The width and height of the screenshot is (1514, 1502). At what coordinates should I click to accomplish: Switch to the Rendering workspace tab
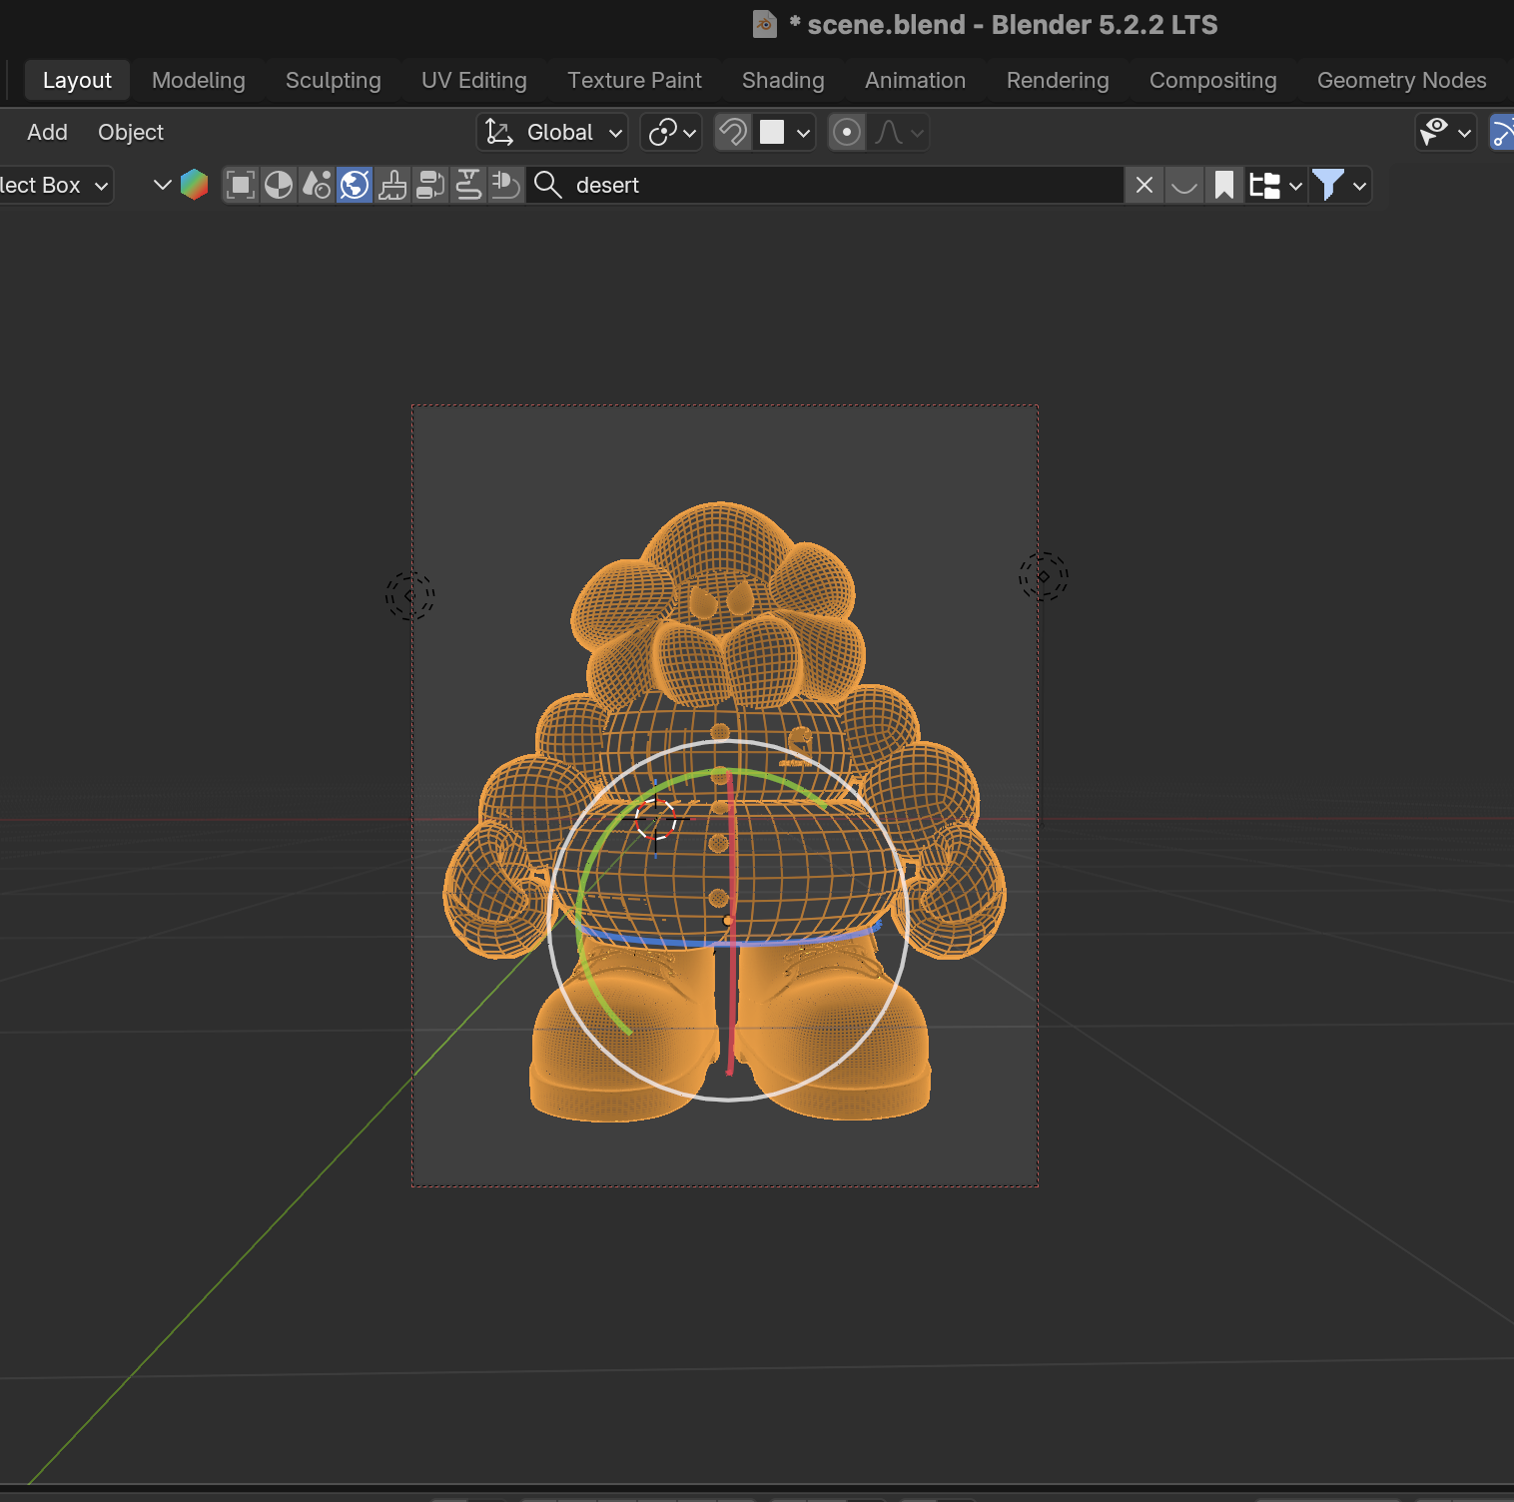pos(1058,80)
